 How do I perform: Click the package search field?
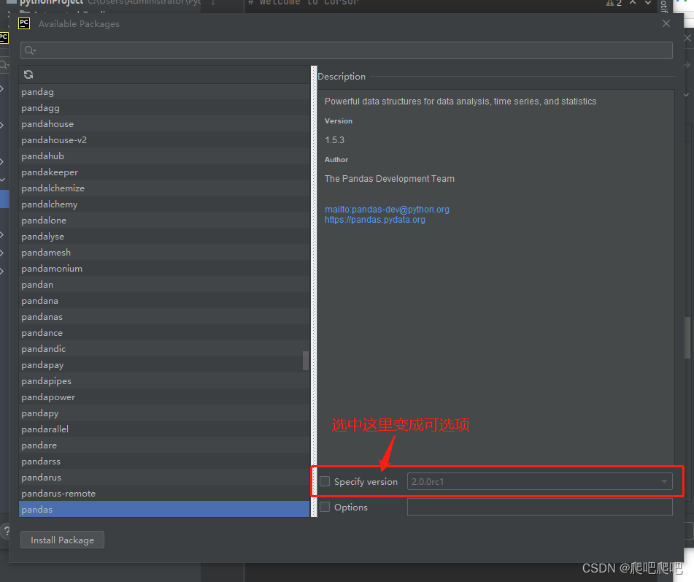pyautogui.click(x=347, y=50)
